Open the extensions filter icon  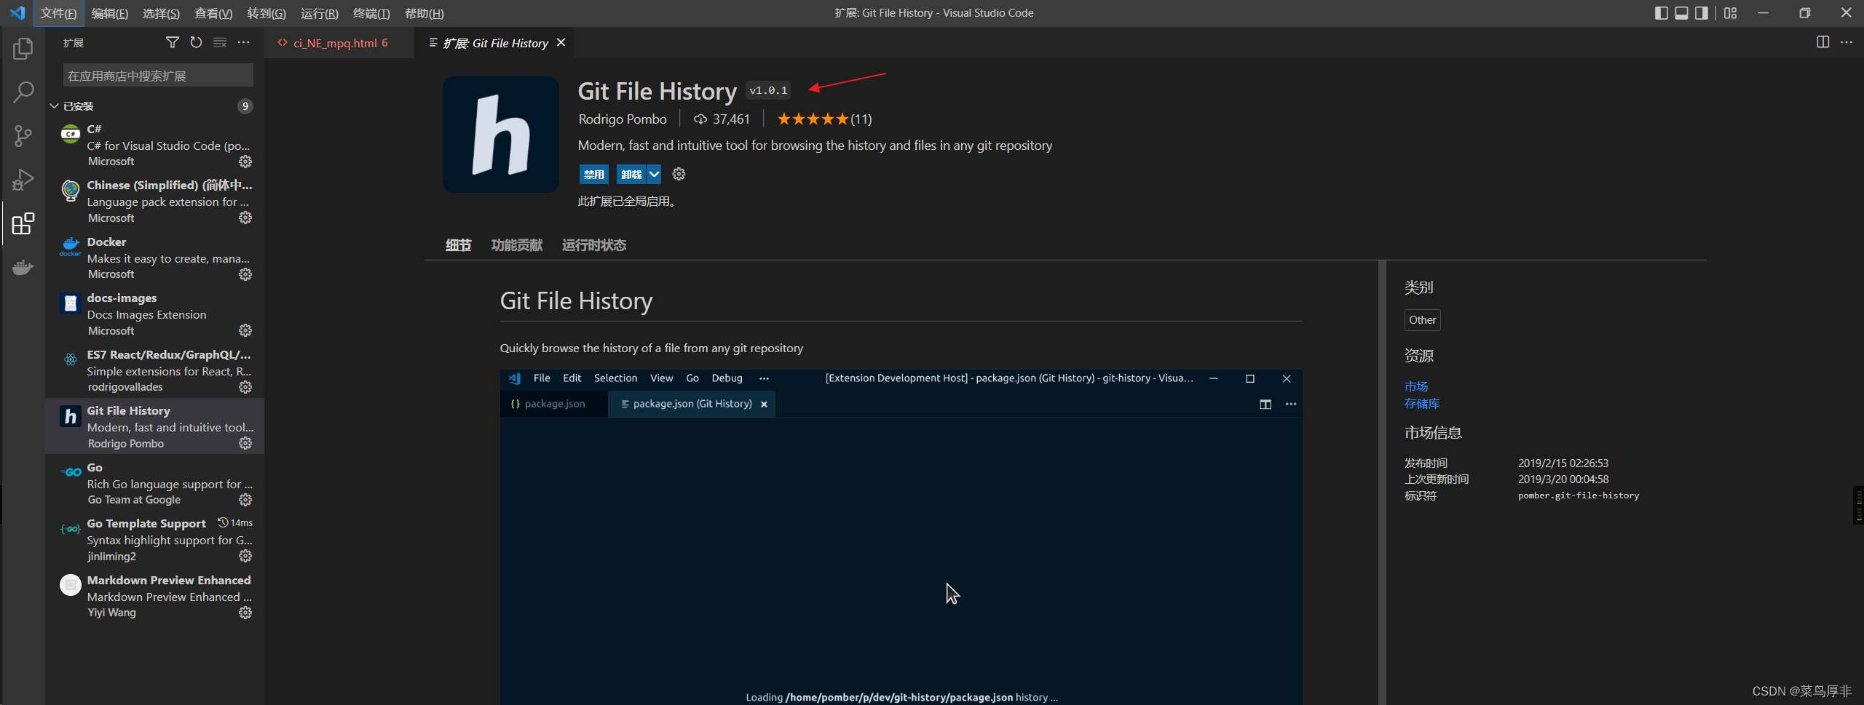click(173, 42)
